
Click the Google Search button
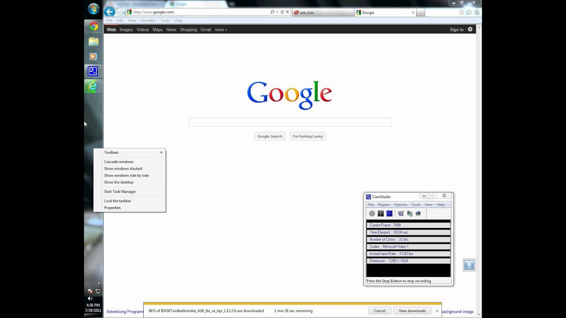click(270, 136)
